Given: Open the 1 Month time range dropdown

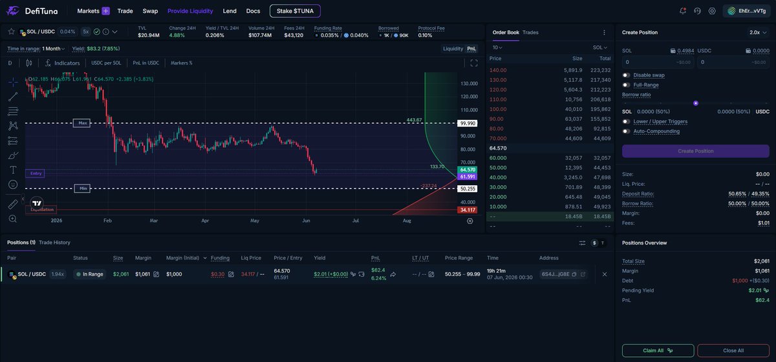Looking at the screenshot, I should 54,48.
